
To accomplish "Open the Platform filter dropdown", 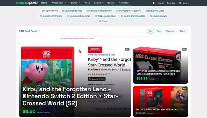I will (x=170, y=31).
